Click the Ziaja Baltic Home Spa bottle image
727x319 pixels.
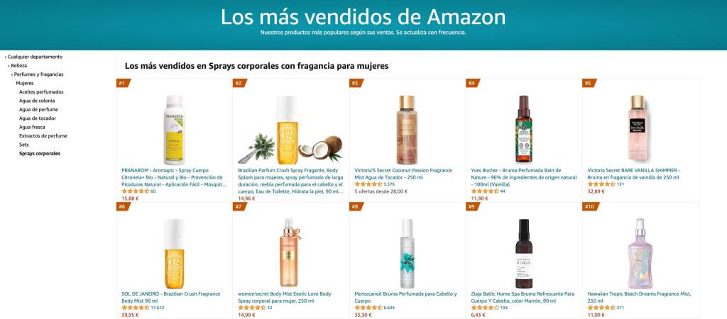point(523,253)
